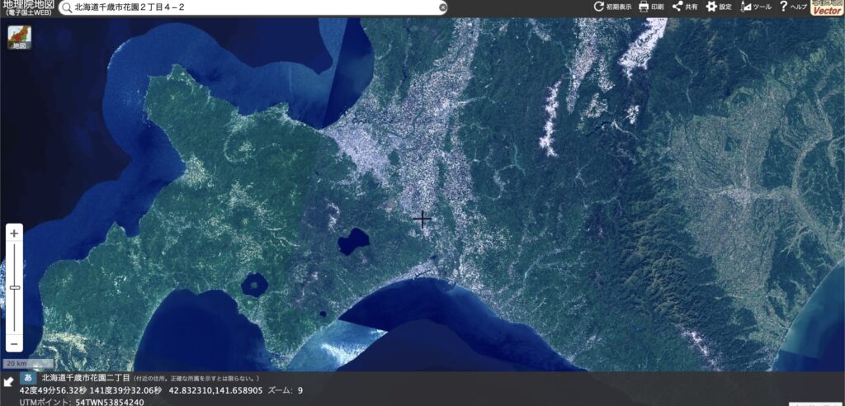845x406 pixels.
Task: Click inside the address search box
Action: [x=248, y=7]
